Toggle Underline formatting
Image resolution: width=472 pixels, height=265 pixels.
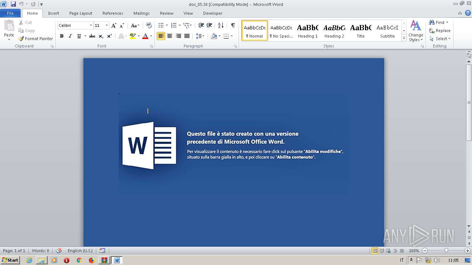79,36
